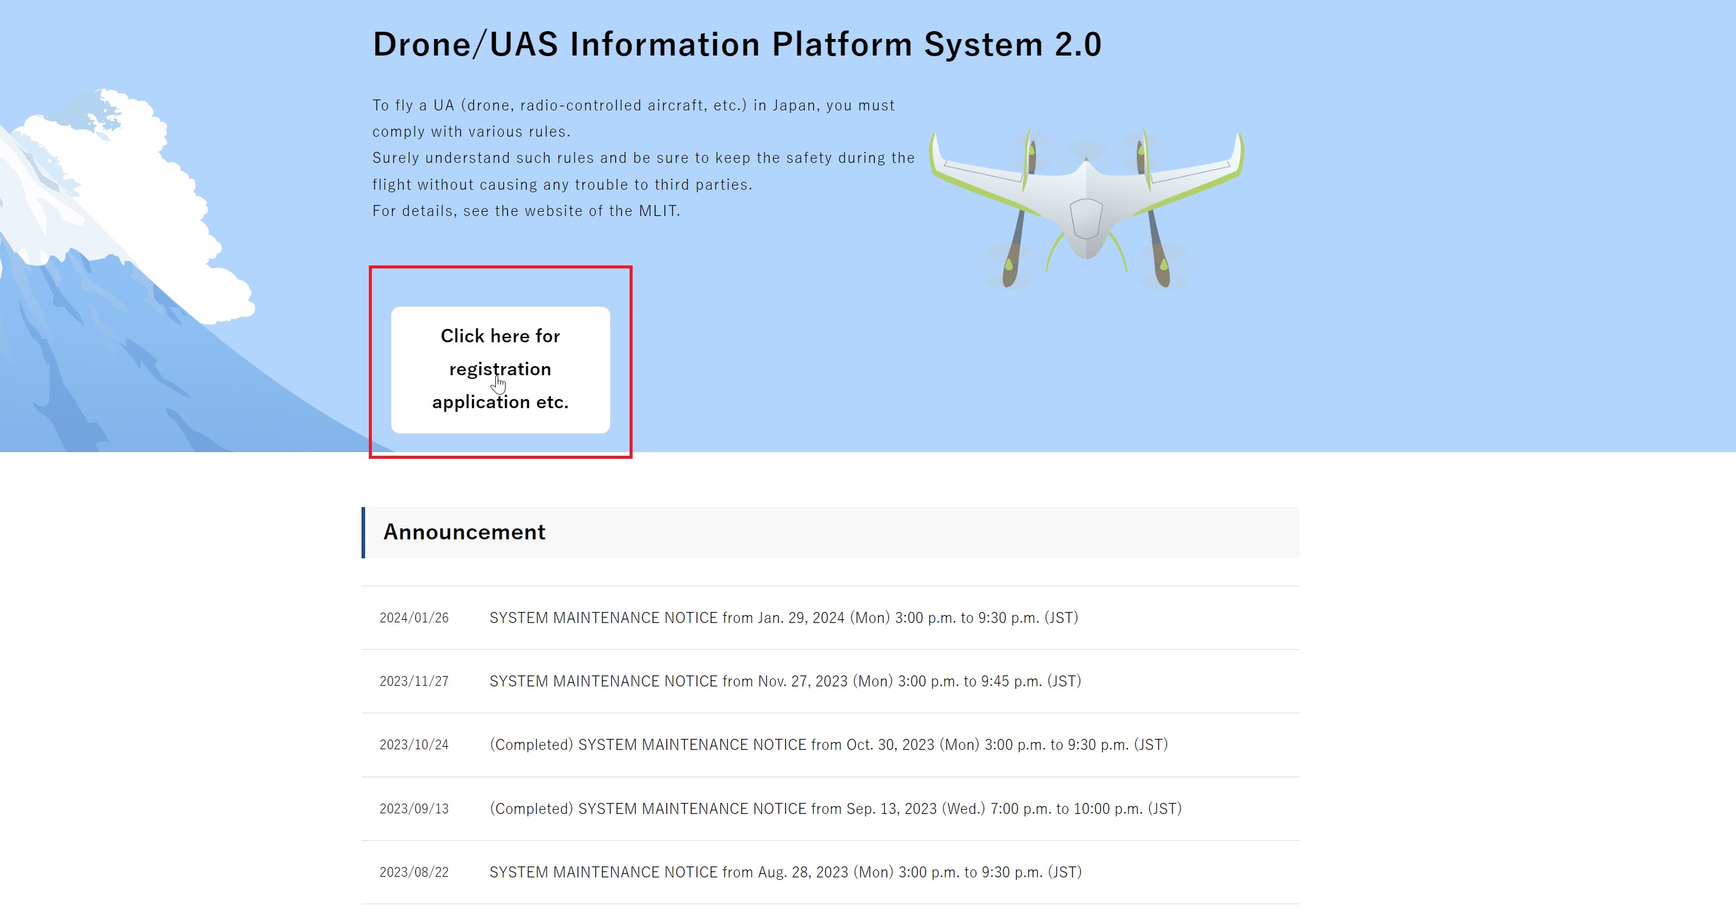The width and height of the screenshot is (1736, 914).
Task: Open the completed Sep. 13, 2023 maintenance notice
Action: (x=835, y=808)
